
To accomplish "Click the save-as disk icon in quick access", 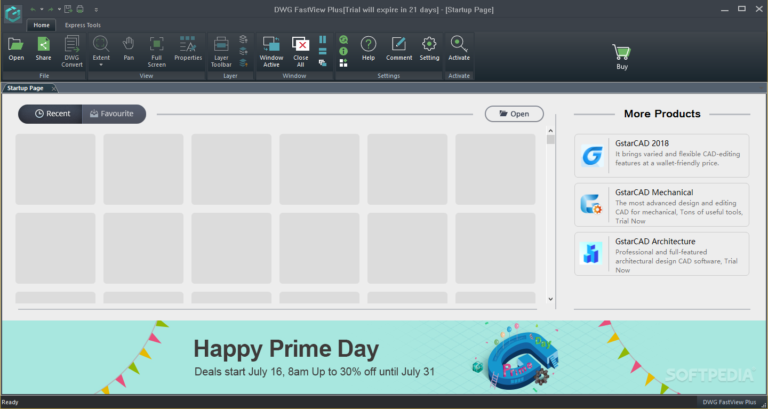I will point(68,9).
